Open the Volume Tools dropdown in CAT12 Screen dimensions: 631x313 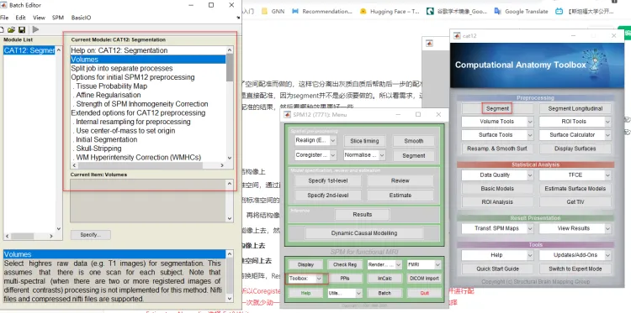point(498,122)
